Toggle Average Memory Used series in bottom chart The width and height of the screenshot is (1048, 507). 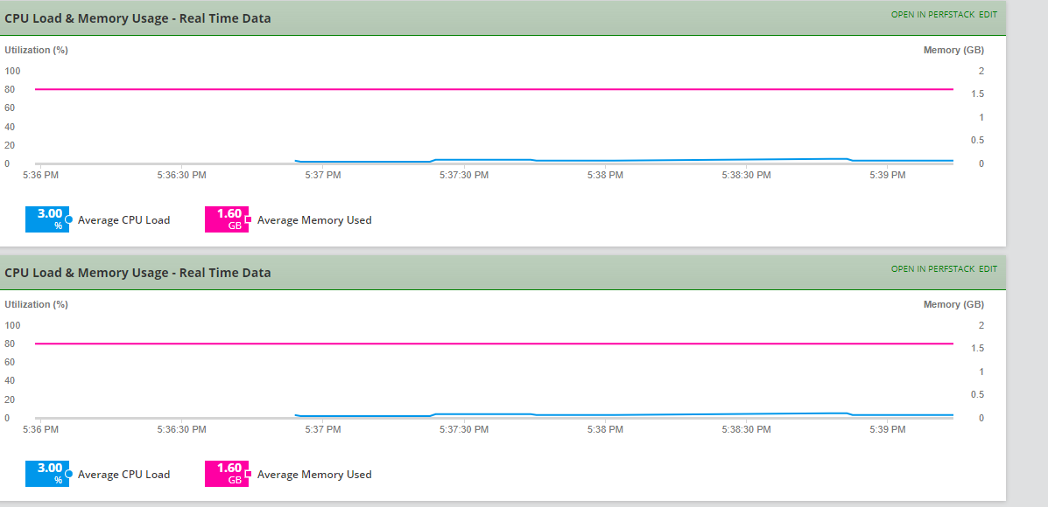click(x=314, y=475)
